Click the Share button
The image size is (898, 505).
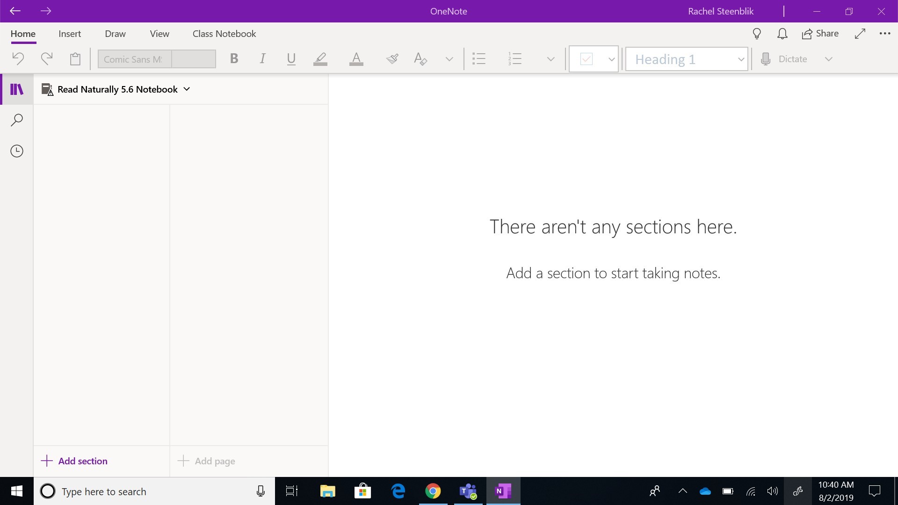820,34
